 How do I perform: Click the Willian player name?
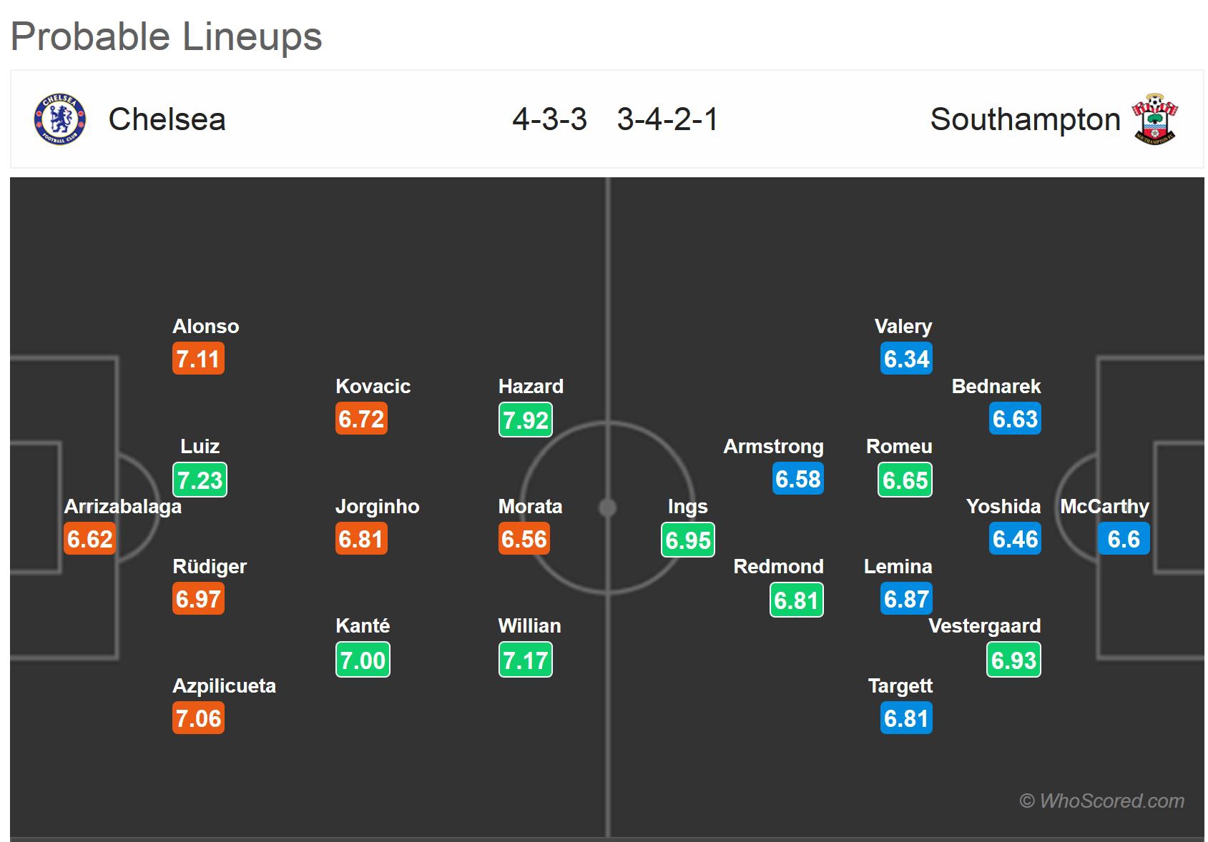529,626
